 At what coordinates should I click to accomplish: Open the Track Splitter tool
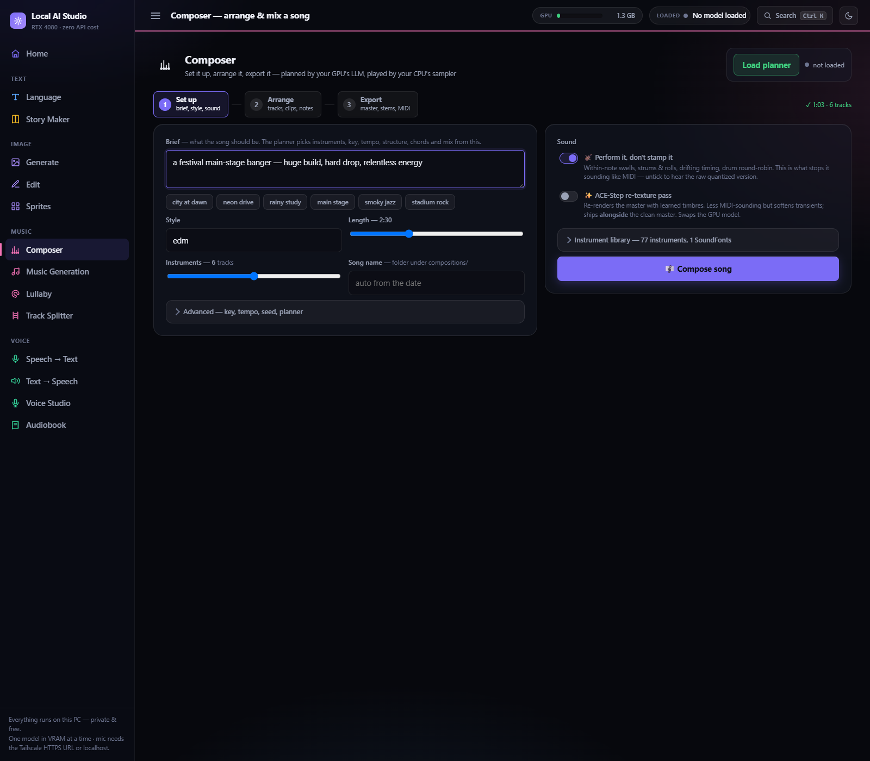(67, 316)
